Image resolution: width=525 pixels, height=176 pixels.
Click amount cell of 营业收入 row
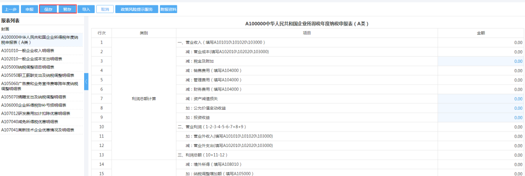pyautogui.click(x=481, y=43)
